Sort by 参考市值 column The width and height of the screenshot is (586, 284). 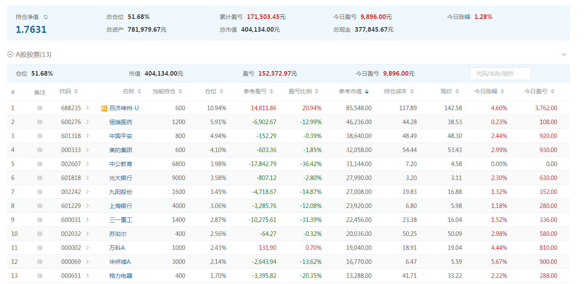(354, 91)
